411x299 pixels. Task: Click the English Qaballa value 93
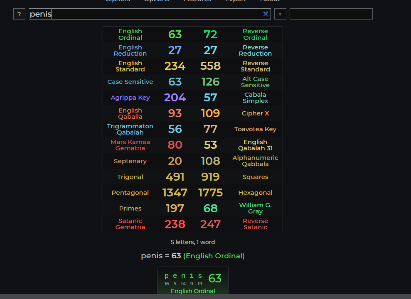(175, 113)
